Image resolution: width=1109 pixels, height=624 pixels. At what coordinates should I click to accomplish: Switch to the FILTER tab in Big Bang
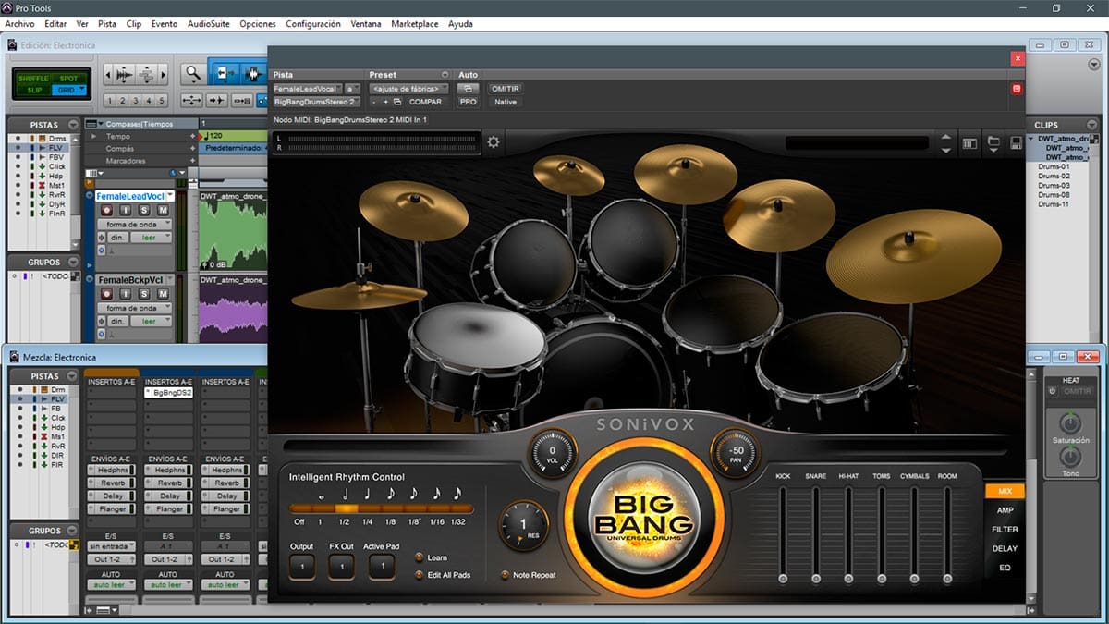[1005, 530]
